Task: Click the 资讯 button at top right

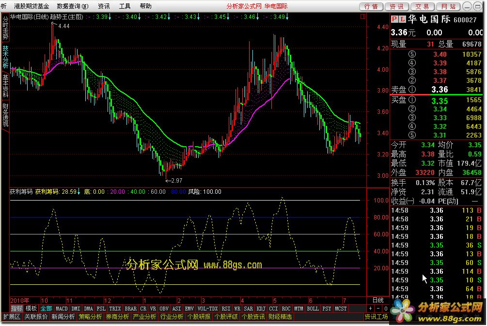Action: [x=396, y=6]
